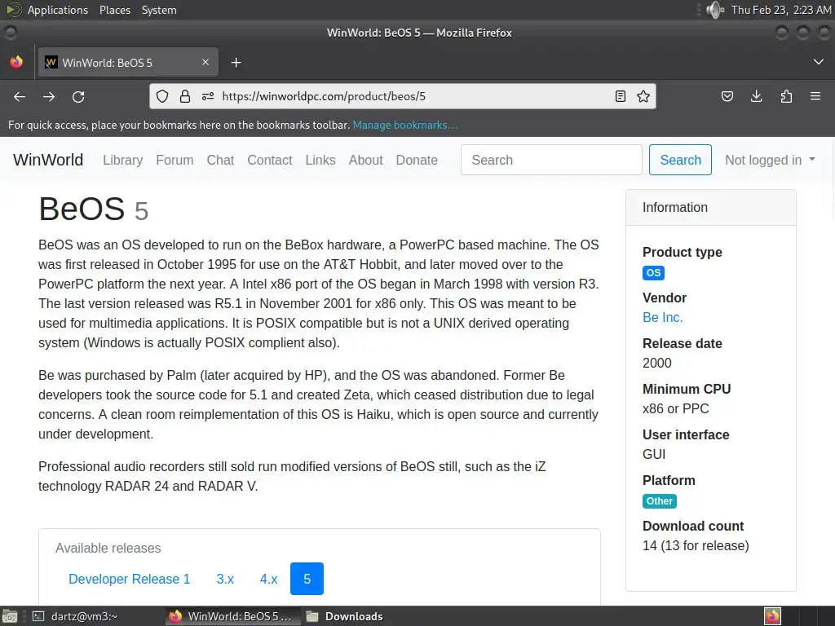Click the Search button
The image size is (835, 626).
tap(680, 160)
